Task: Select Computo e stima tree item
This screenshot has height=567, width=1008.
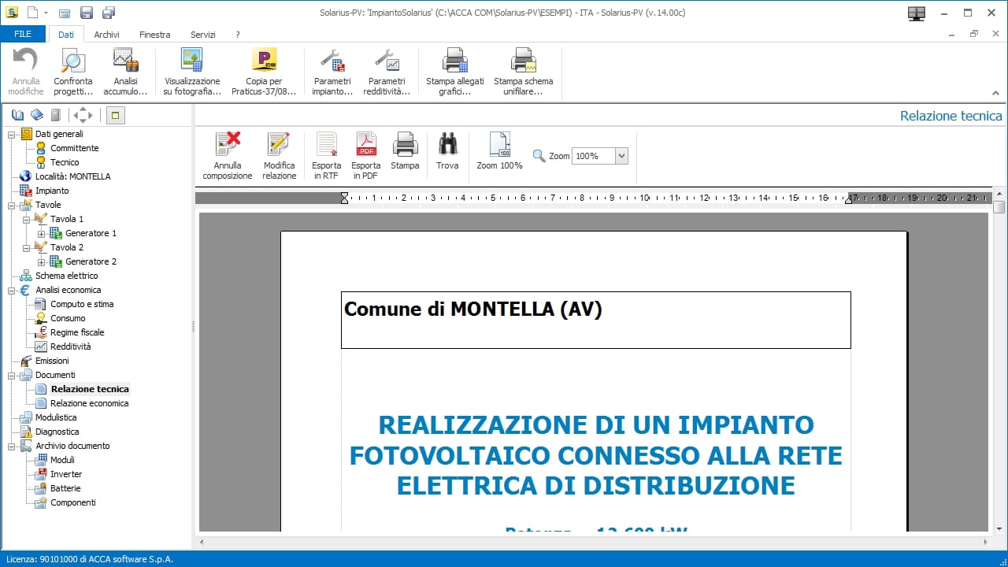Action: [x=82, y=304]
